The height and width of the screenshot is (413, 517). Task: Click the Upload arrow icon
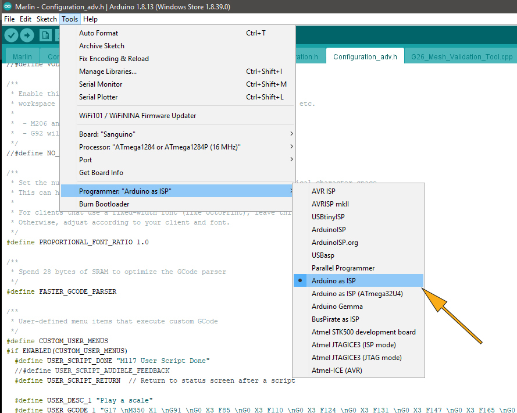pyautogui.click(x=28, y=35)
